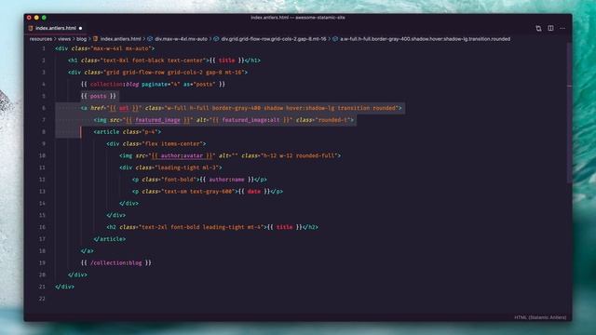Open the more actions ellipsis menu
This screenshot has width=596, height=335.
click(562, 29)
